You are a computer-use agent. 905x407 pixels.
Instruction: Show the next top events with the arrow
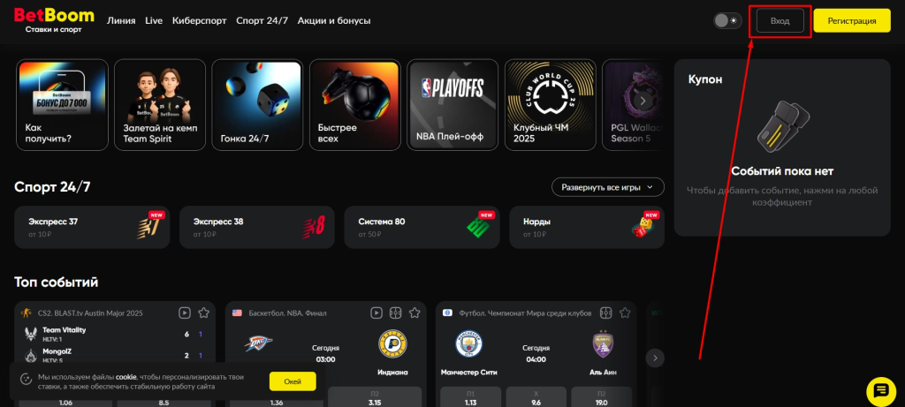[x=655, y=358]
